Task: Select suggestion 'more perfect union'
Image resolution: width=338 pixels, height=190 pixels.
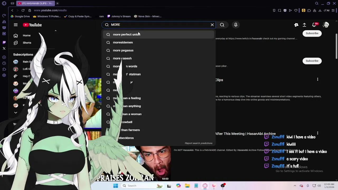Action: tap(158, 35)
